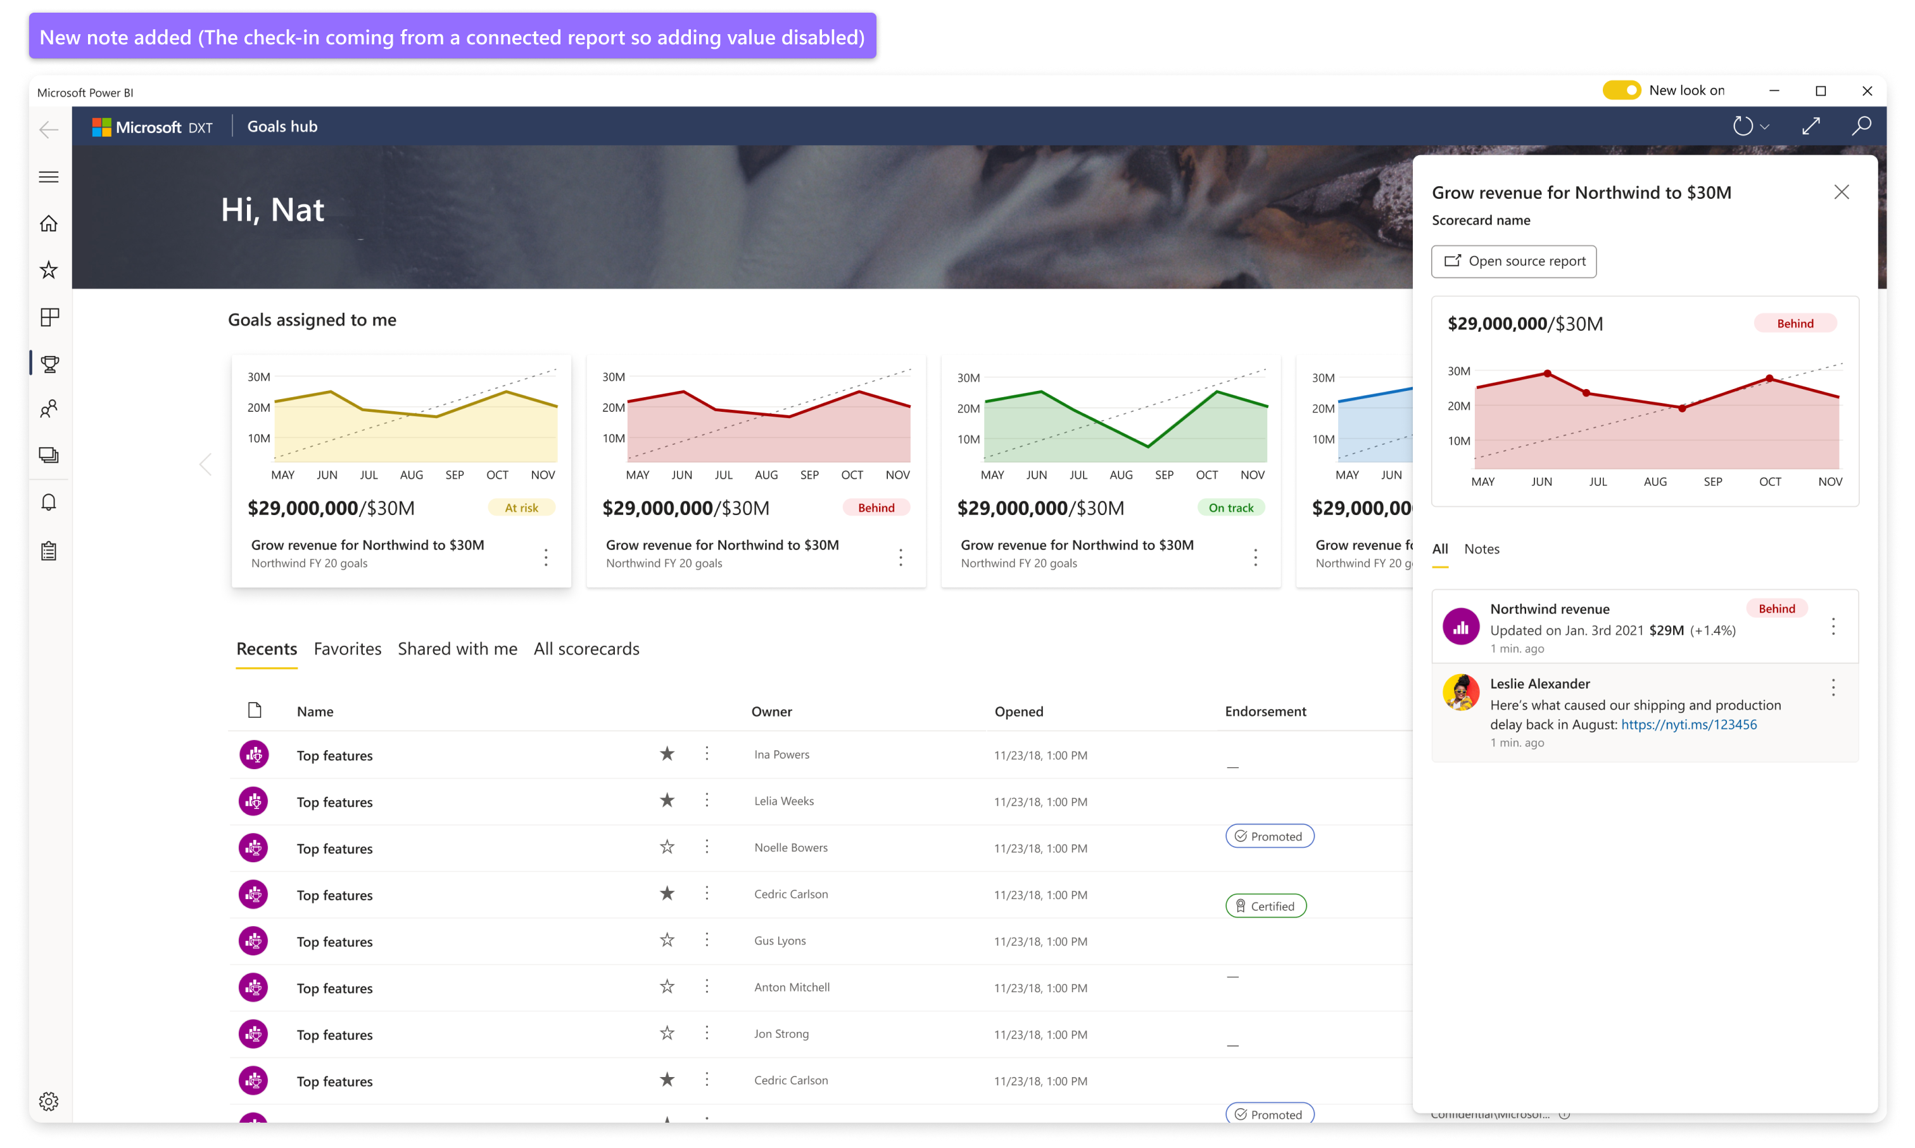This screenshot has width=1915, height=1148.
Task: Sort by the Endorsement column header
Action: coord(1266,711)
